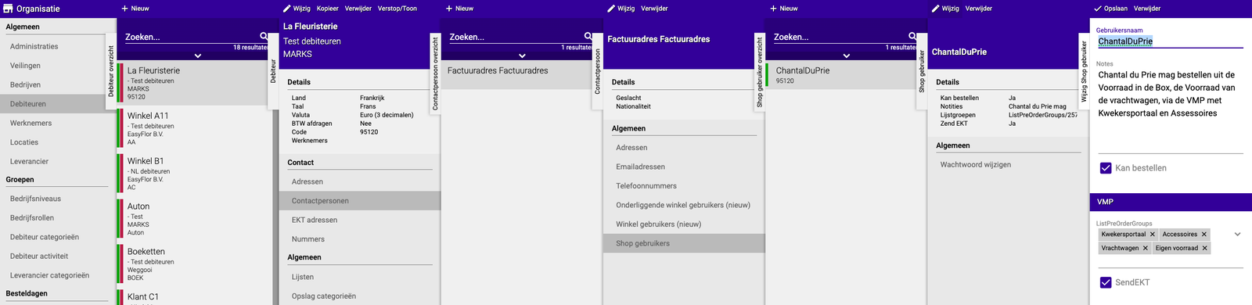Remove the Eigen voorraad chip
Viewport: 1252px width, 305px height.
[x=1205, y=248]
